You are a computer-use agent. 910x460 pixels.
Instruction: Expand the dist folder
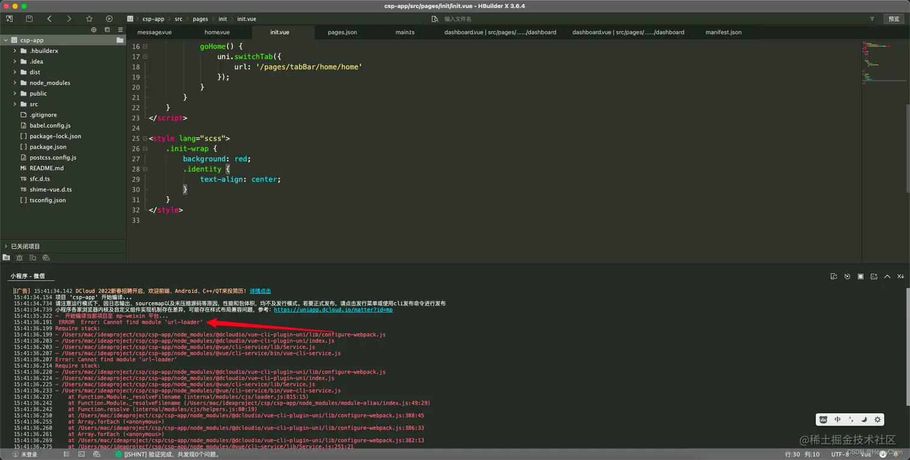pyautogui.click(x=15, y=72)
